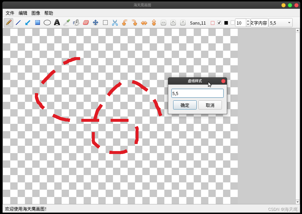This screenshot has height=214, width=302.
Task: Increase line width with the up stepper
Action: pos(248,21)
